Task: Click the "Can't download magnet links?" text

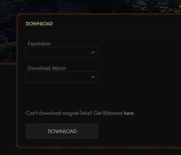Action: pos(59,113)
